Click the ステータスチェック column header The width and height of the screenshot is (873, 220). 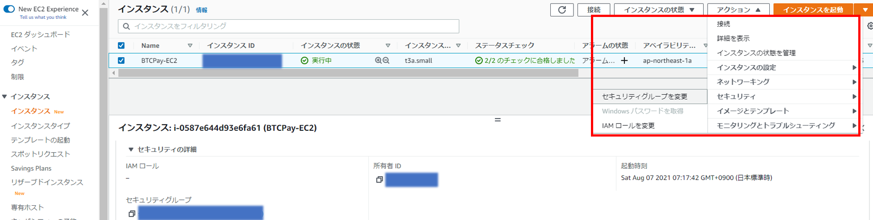504,46
